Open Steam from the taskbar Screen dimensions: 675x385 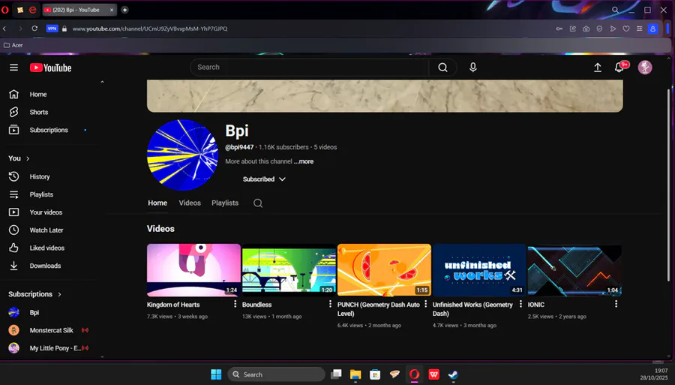(453, 374)
